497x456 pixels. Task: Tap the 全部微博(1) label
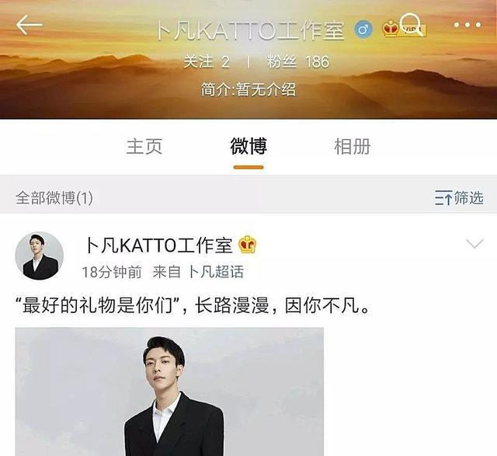coord(54,198)
